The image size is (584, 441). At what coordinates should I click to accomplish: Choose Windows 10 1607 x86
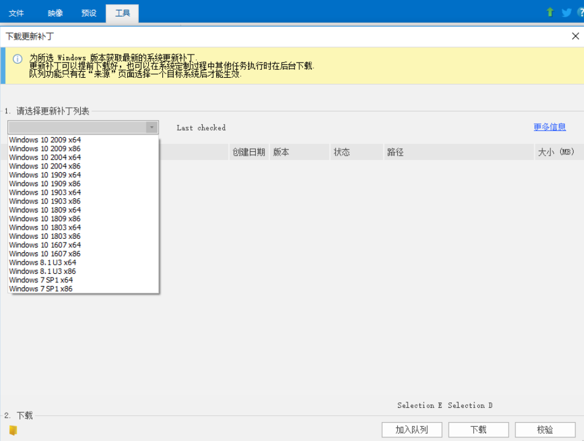click(x=83, y=254)
